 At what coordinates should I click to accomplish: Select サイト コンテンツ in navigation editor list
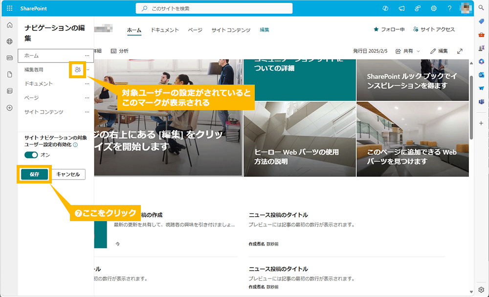coord(44,112)
